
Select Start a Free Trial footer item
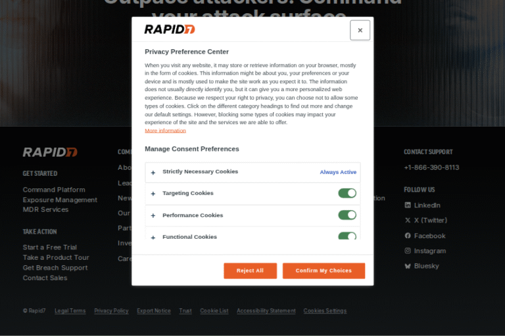coord(50,247)
